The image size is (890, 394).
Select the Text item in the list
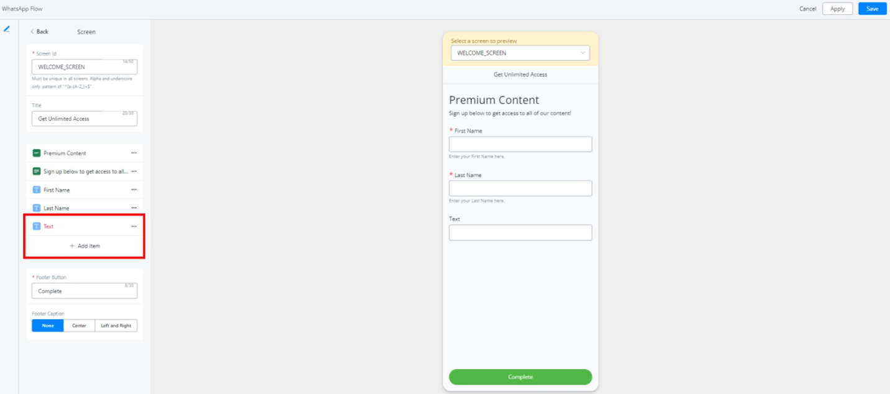[x=49, y=226]
